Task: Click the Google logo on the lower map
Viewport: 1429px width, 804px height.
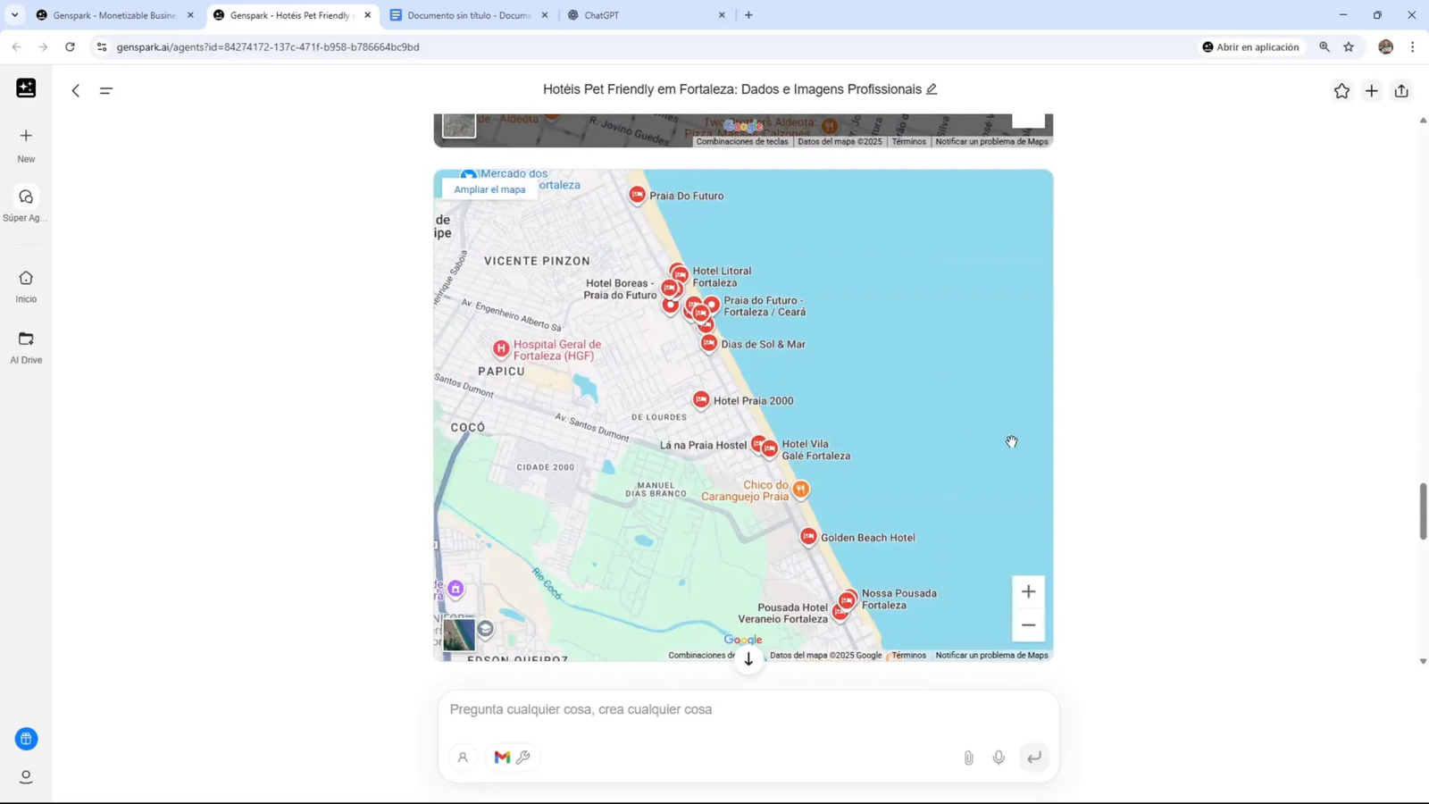Action: pyautogui.click(x=743, y=640)
